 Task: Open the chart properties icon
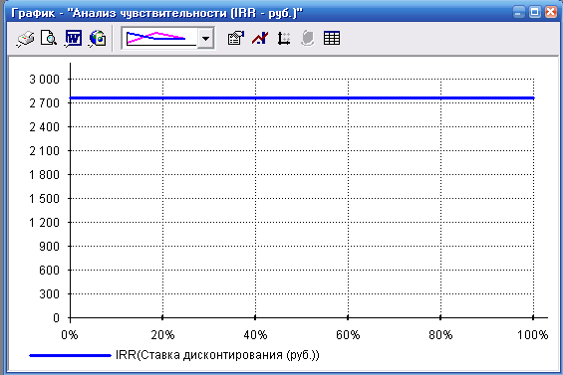236,38
